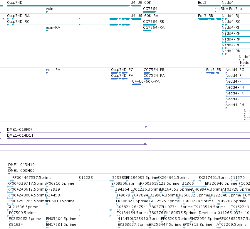Viewport: 250px width, 229px height.
Task: Select the Oatp74D gene bar
Action: click(x=68, y=6)
